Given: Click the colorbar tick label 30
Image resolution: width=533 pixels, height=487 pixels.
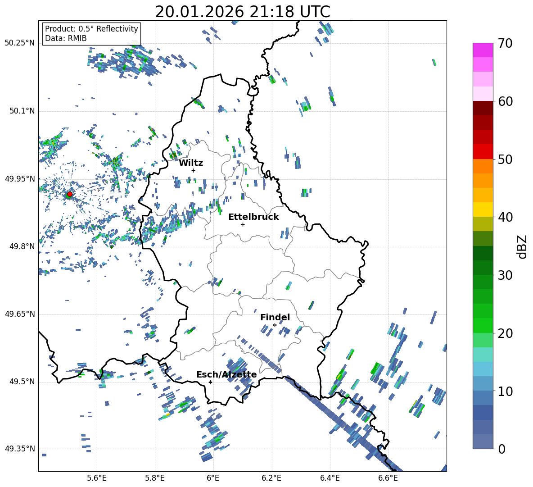Looking at the screenshot, I should click(x=505, y=275).
